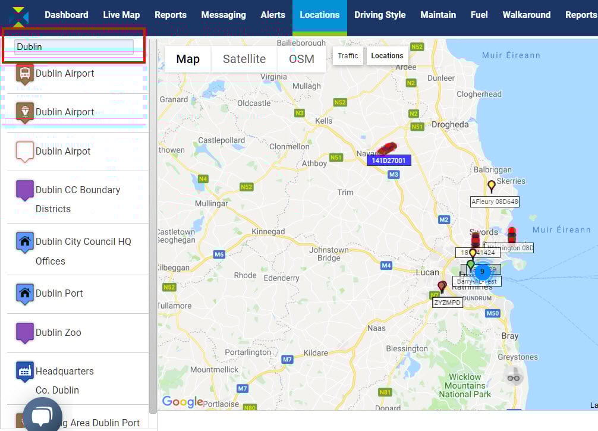Screen dimensions: 598x431
Task: Click the blue cluster marker showing 9
Action: [x=482, y=272]
